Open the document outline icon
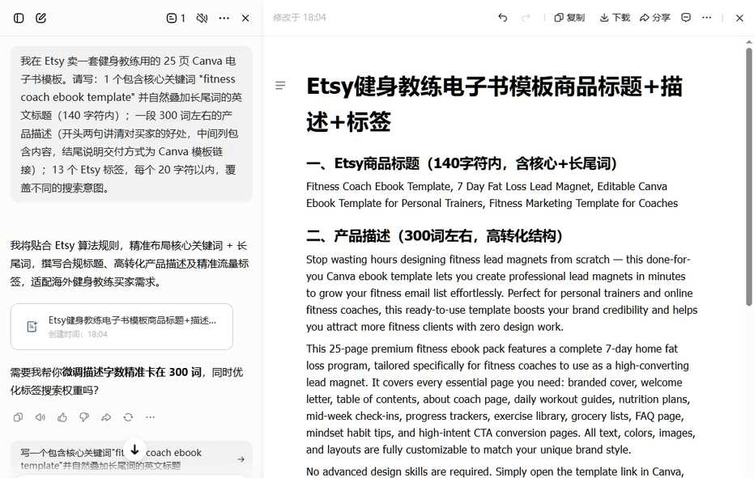 (280, 86)
